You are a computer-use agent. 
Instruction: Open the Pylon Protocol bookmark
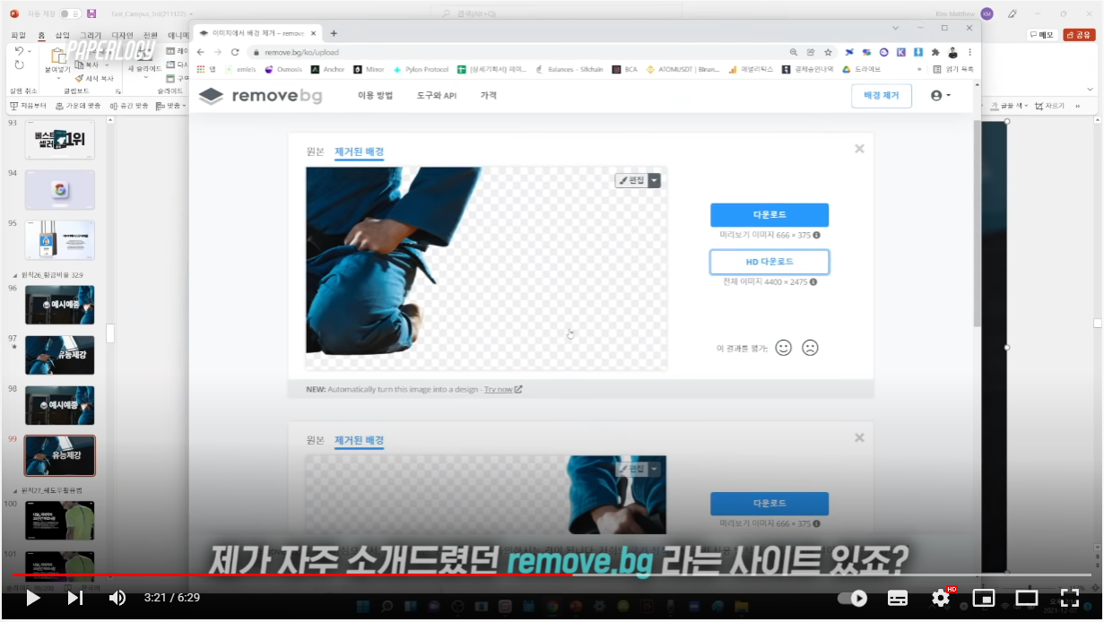point(420,69)
